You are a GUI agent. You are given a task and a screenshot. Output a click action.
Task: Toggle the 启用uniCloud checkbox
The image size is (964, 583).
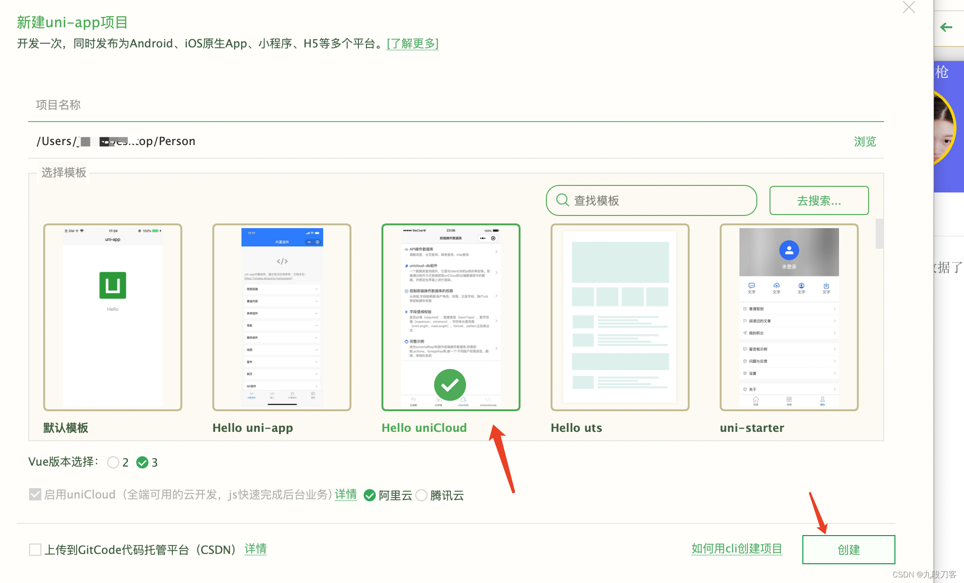[x=35, y=494]
